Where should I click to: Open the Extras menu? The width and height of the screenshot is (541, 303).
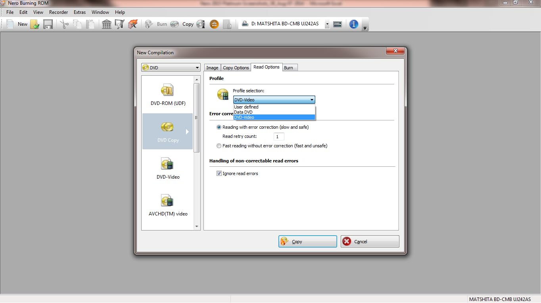(x=79, y=12)
